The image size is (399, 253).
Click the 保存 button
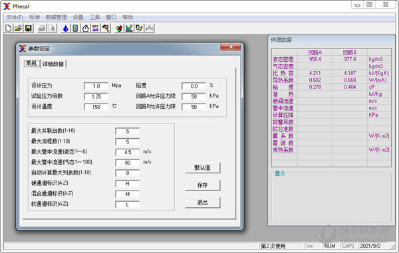click(x=202, y=185)
